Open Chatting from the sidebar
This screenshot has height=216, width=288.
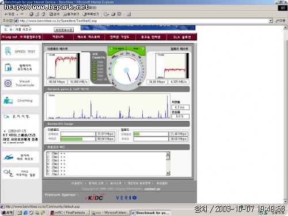[20, 100]
